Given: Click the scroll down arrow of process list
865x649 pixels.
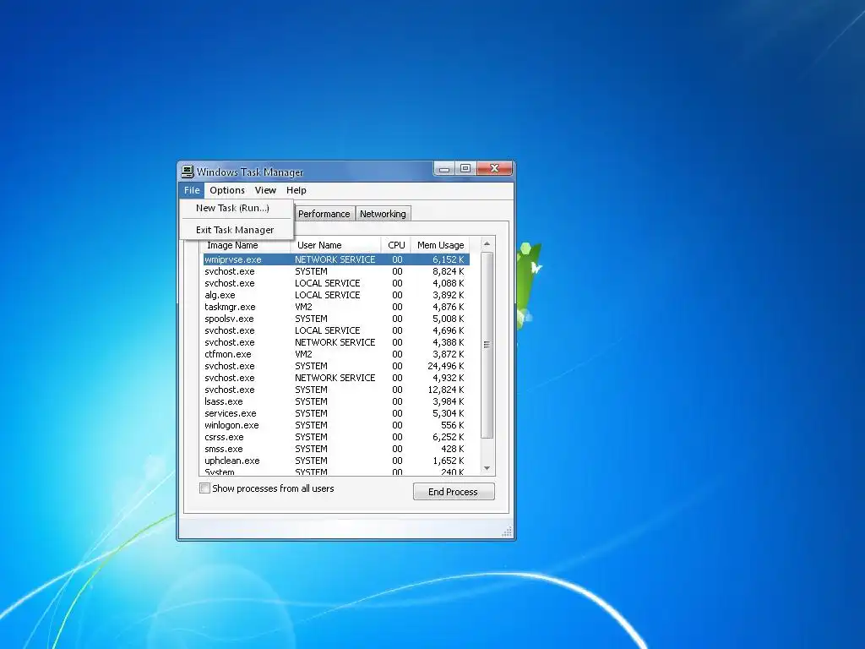Looking at the screenshot, I should click(487, 468).
